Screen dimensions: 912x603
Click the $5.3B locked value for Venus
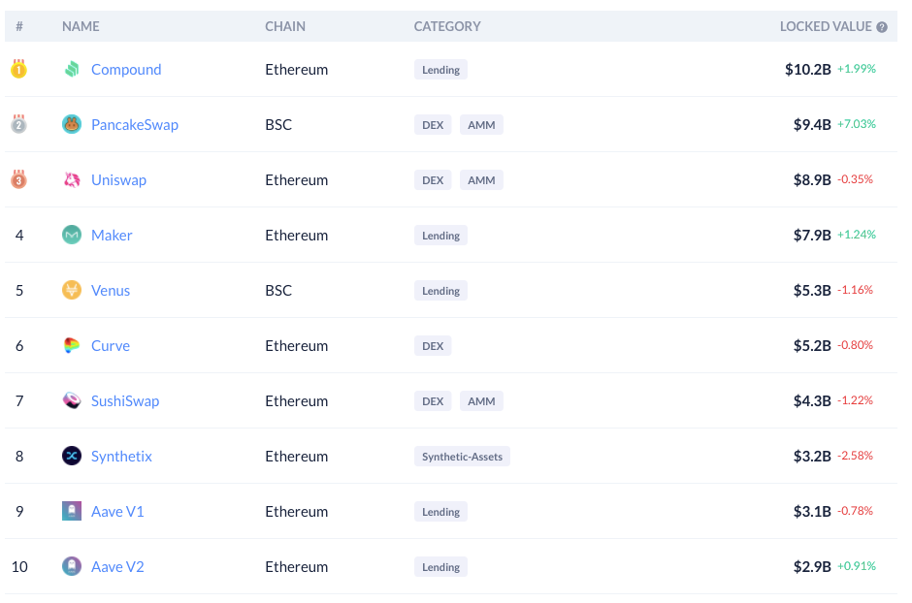pos(812,290)
